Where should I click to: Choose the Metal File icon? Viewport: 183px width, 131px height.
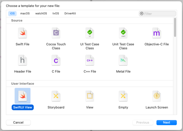pyautogui.click(x=123, y=60)
